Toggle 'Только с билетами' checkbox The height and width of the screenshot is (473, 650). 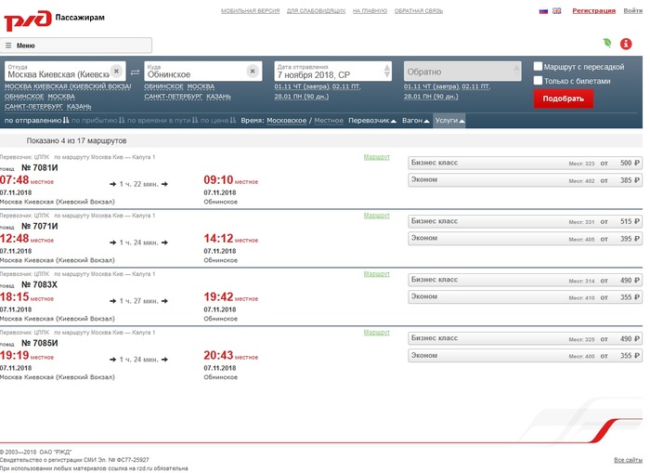coord(539,81)
